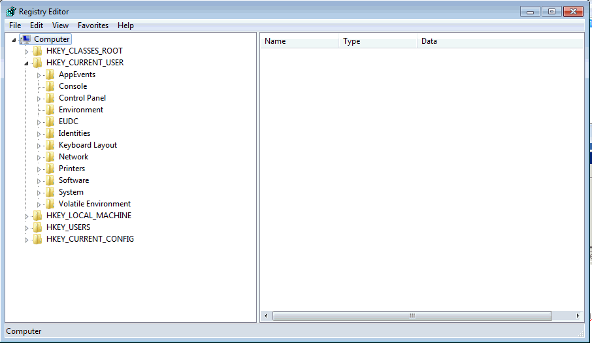Expand the System subkey

coord(39,193)
